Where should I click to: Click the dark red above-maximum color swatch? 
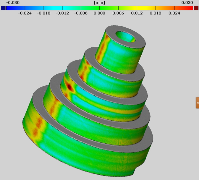196,8
